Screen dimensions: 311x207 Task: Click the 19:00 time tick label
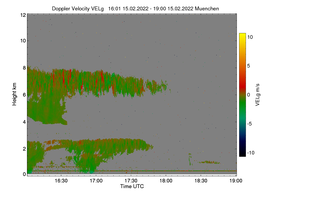[x=236, y=181]
